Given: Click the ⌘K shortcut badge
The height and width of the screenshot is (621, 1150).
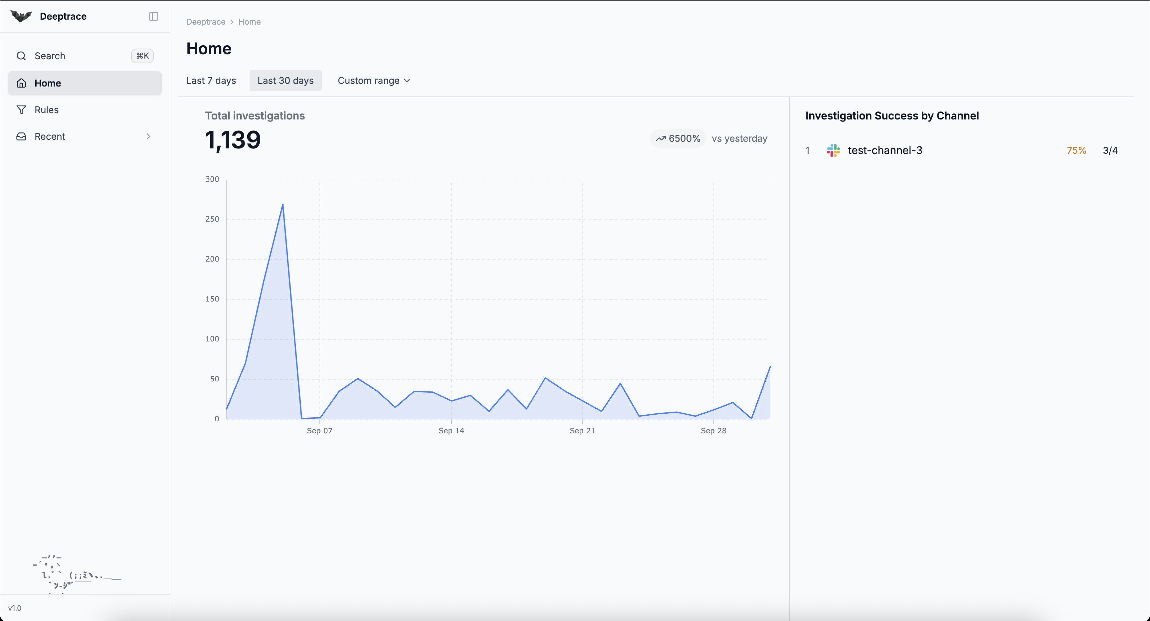Looking at the screenshot, I should tap(142, 56).
